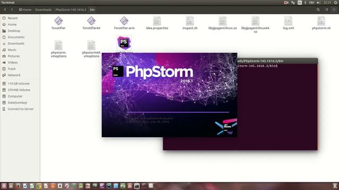Click Connect to Server in sidebar
Screen dimensions: 339x190
(21, 109)
